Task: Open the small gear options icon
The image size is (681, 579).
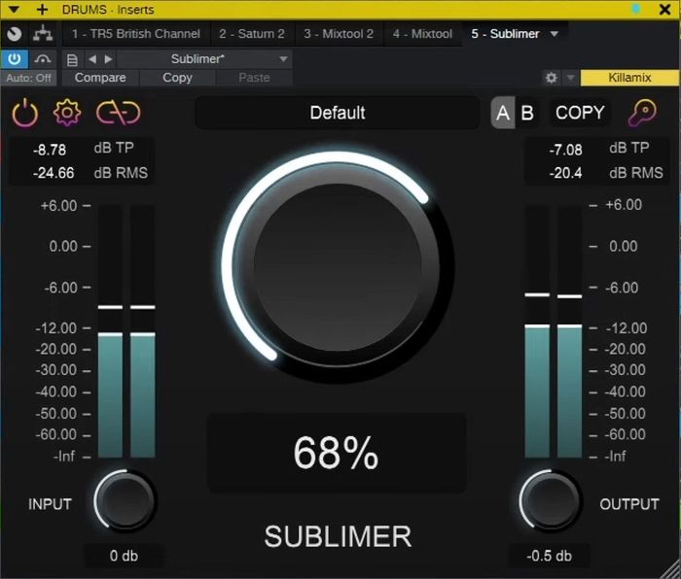Action: [552, 78]
